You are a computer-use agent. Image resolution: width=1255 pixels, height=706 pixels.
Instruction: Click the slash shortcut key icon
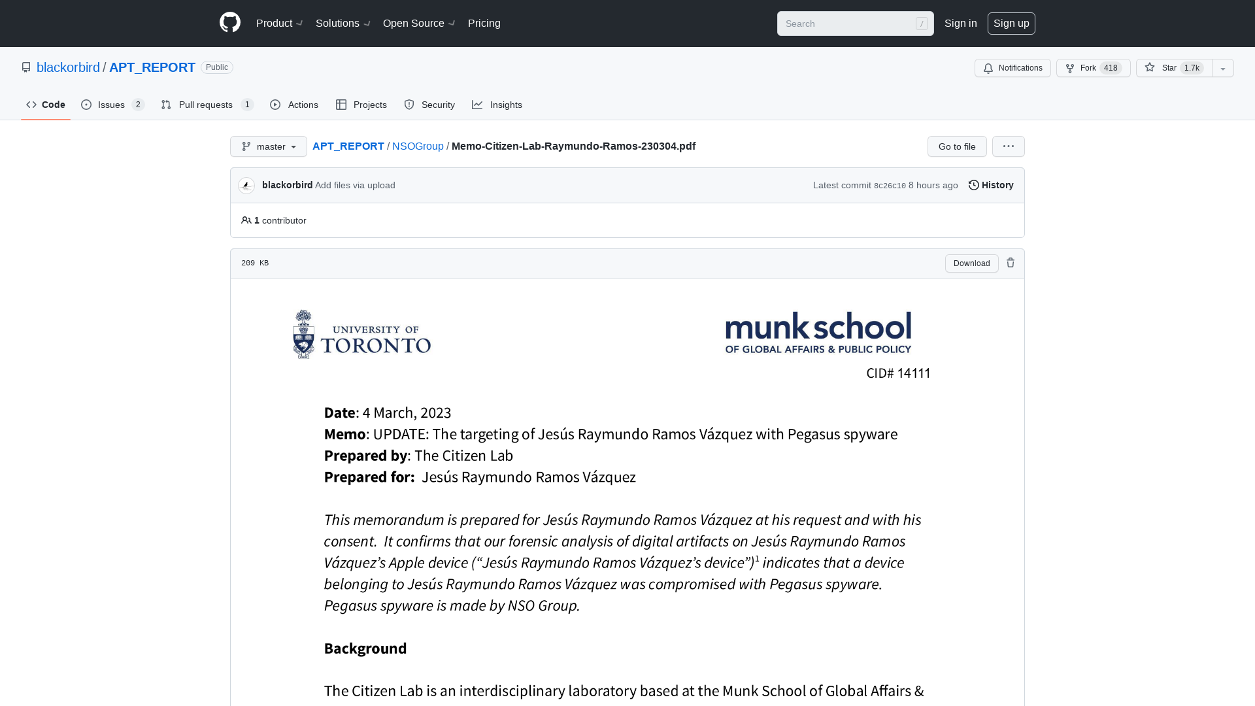coord(922,24)
